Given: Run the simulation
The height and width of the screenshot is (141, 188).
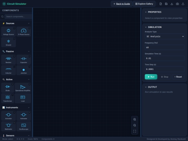Looking at the screenshot, I should tap(151, 77).
